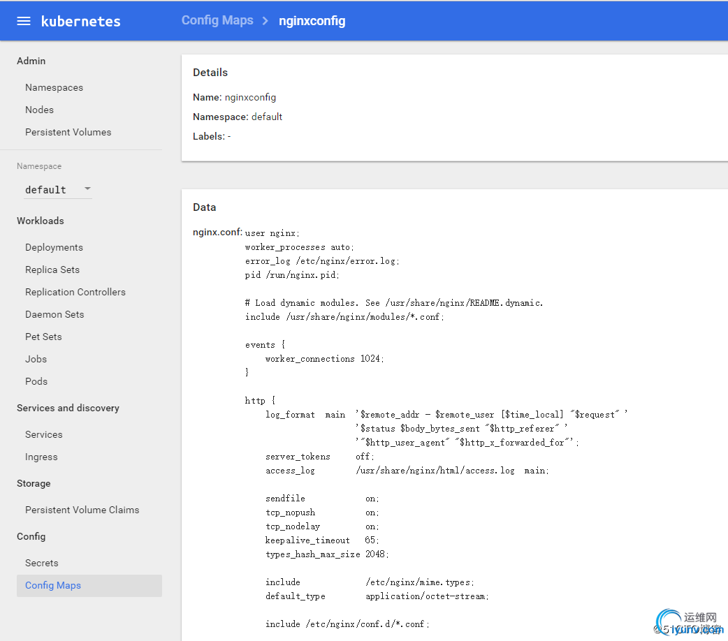Open the hamburger navigation menu

24,21
